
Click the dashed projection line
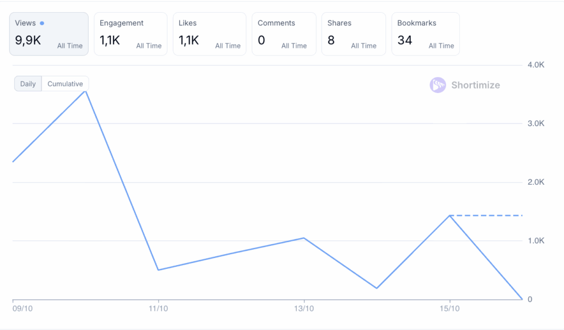click(x=487, y=216)
